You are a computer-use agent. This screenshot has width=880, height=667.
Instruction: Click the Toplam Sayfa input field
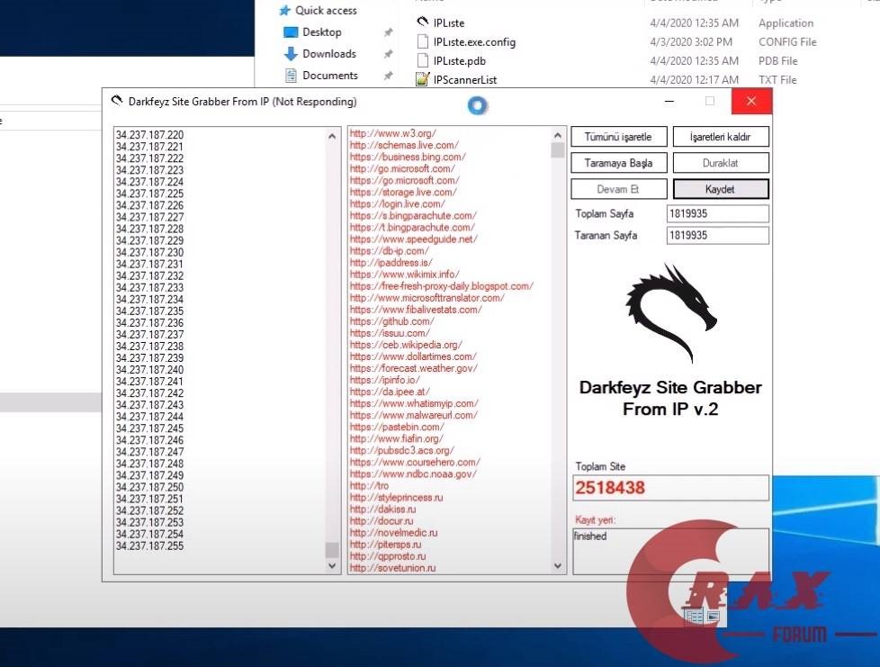[x=717, y=213]
